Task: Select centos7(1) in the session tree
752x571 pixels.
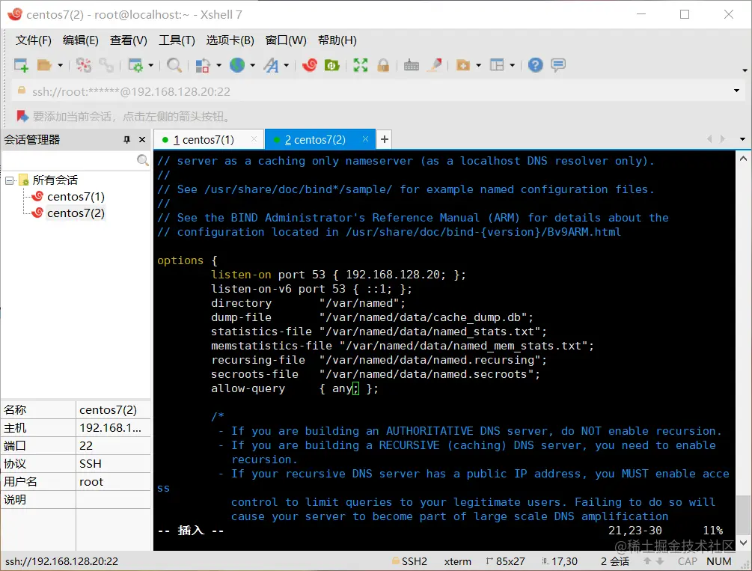Action: [76, 197]
